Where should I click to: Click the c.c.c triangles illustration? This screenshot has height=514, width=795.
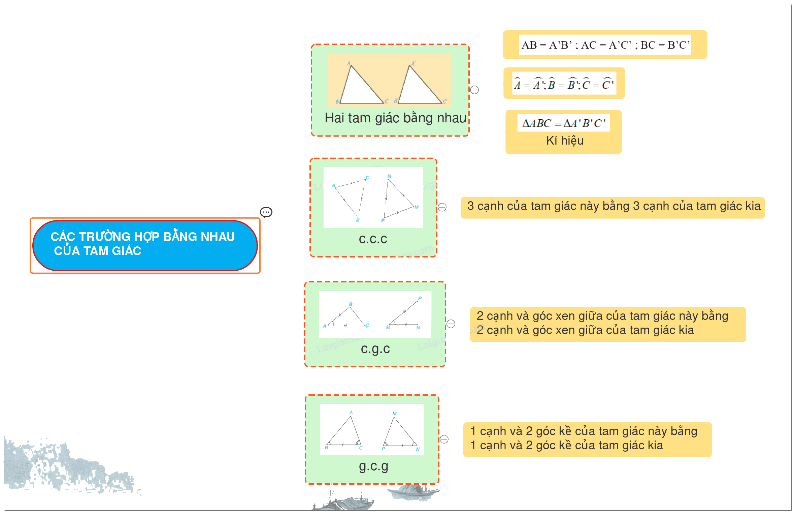tap(373, 198)
